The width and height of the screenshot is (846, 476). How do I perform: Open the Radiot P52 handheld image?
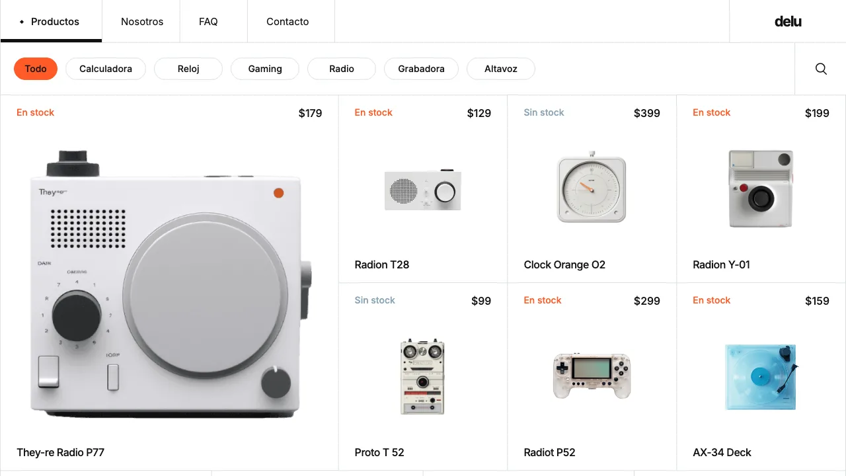point(592,376)
